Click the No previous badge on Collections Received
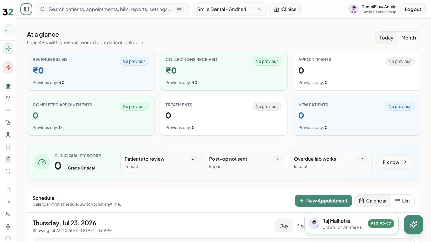 [x=267, y=61]
